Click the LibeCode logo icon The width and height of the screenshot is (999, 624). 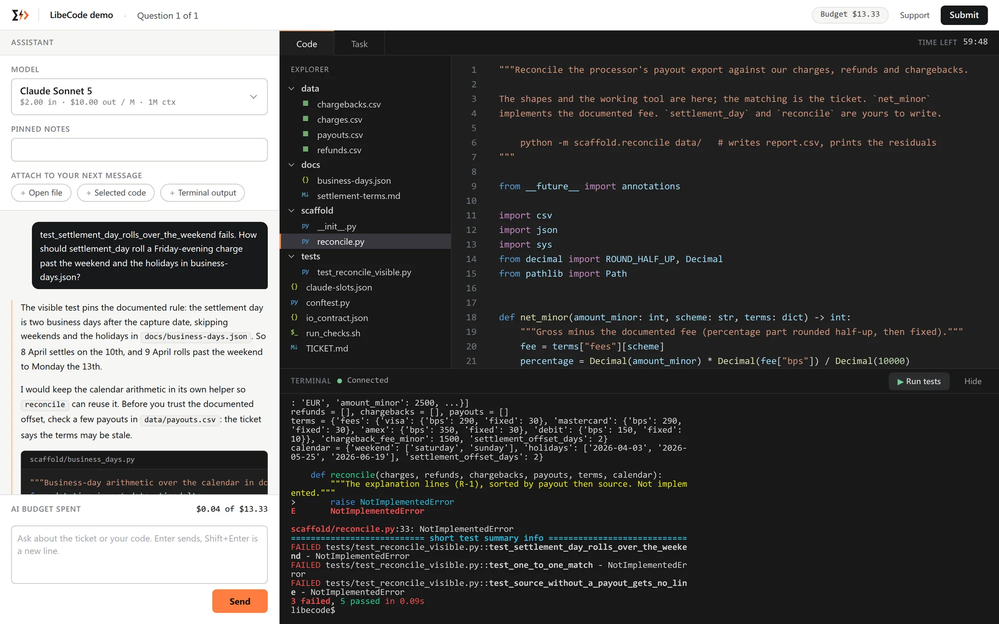(x=20, y=15)
